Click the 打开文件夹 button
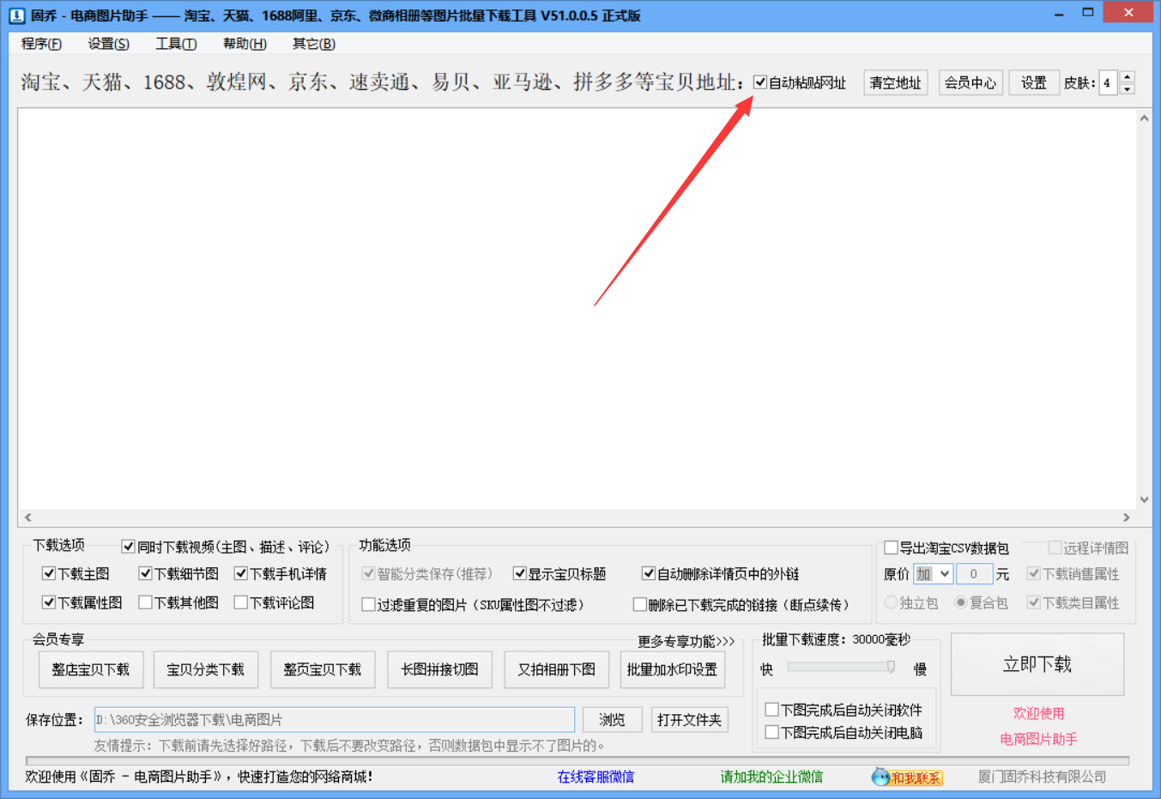The image size is (1161, 799). 689,719
